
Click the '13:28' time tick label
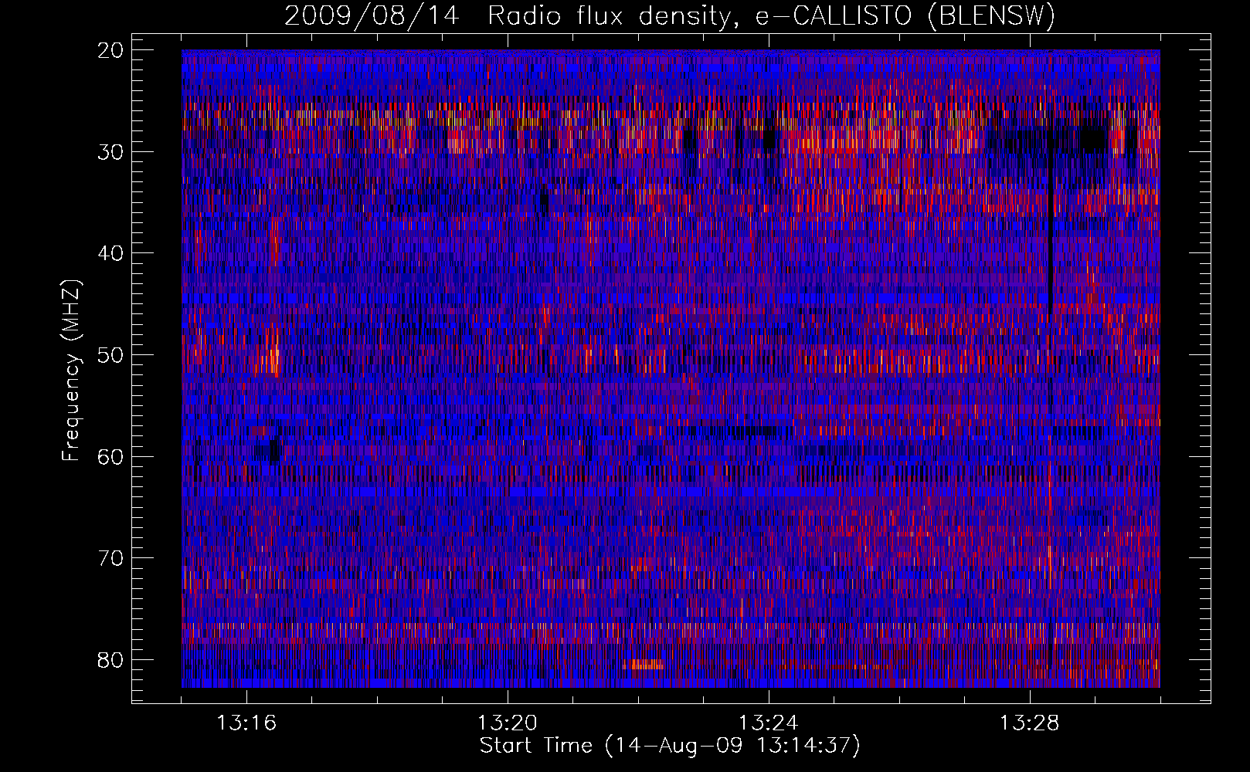[1030, 723]
